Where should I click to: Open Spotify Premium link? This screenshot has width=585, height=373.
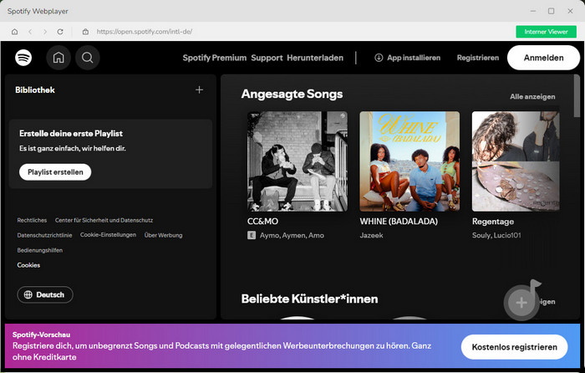(x=215, y=58)
